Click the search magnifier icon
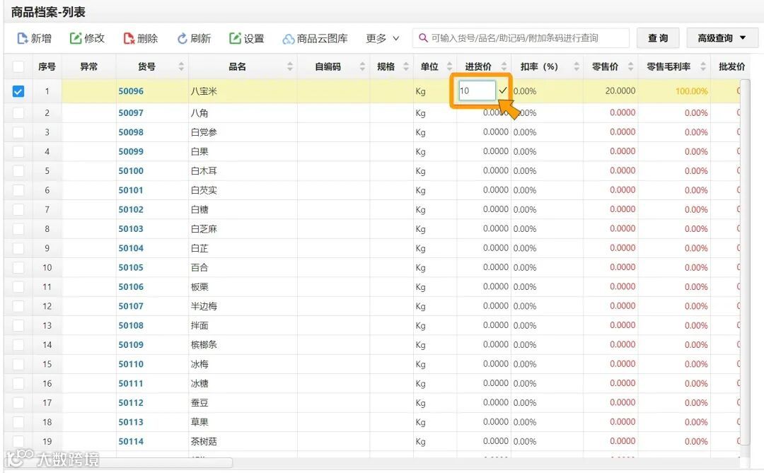The width and height of the screenshot is (764, 473). (424, 38)
